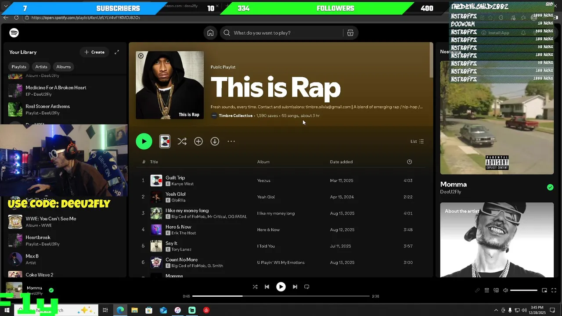Open the Home button in top bar

[x=210, y=33]
